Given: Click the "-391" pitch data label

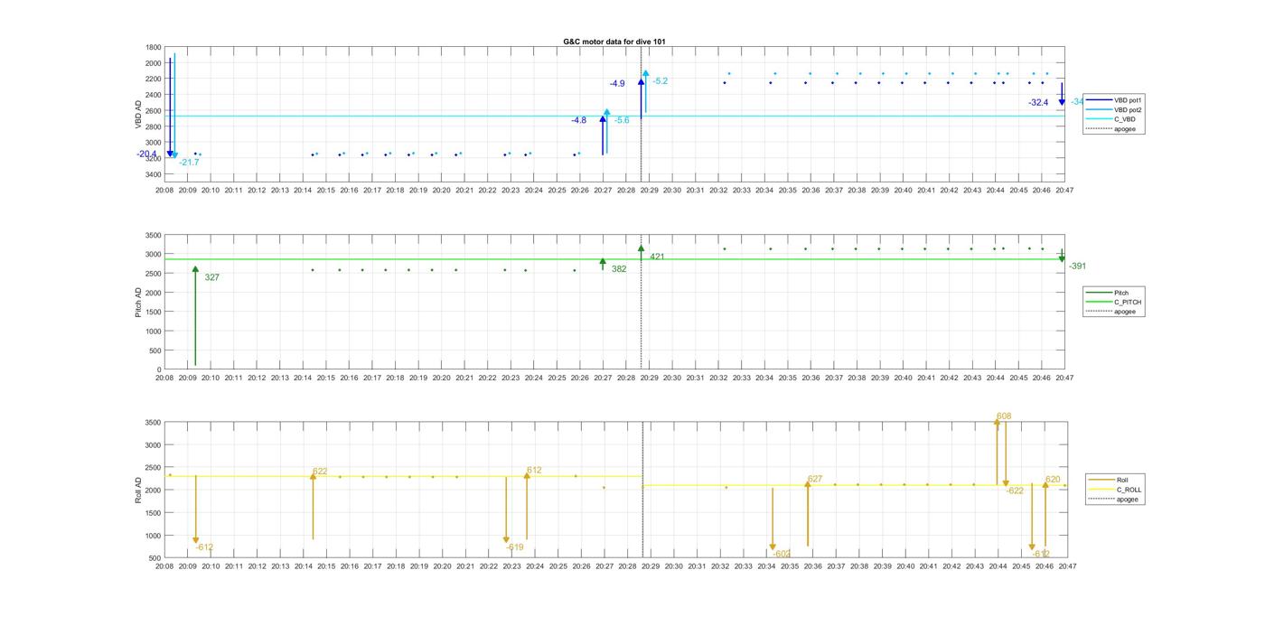Looking at the screenshot, I should (1077, 266).
